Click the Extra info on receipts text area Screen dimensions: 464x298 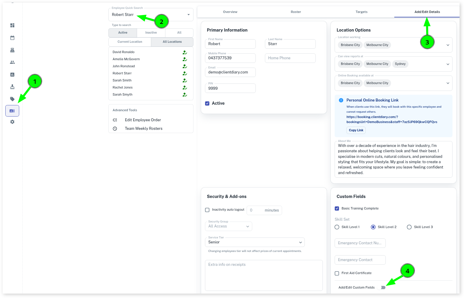[x=263, y=275]
